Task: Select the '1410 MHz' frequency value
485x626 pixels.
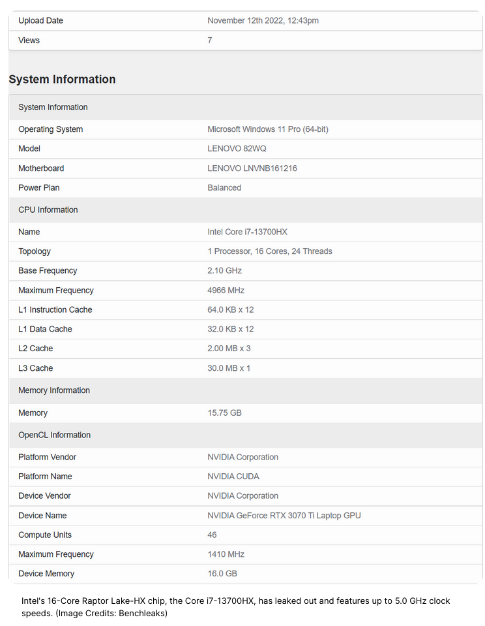Action: point(226,555)
